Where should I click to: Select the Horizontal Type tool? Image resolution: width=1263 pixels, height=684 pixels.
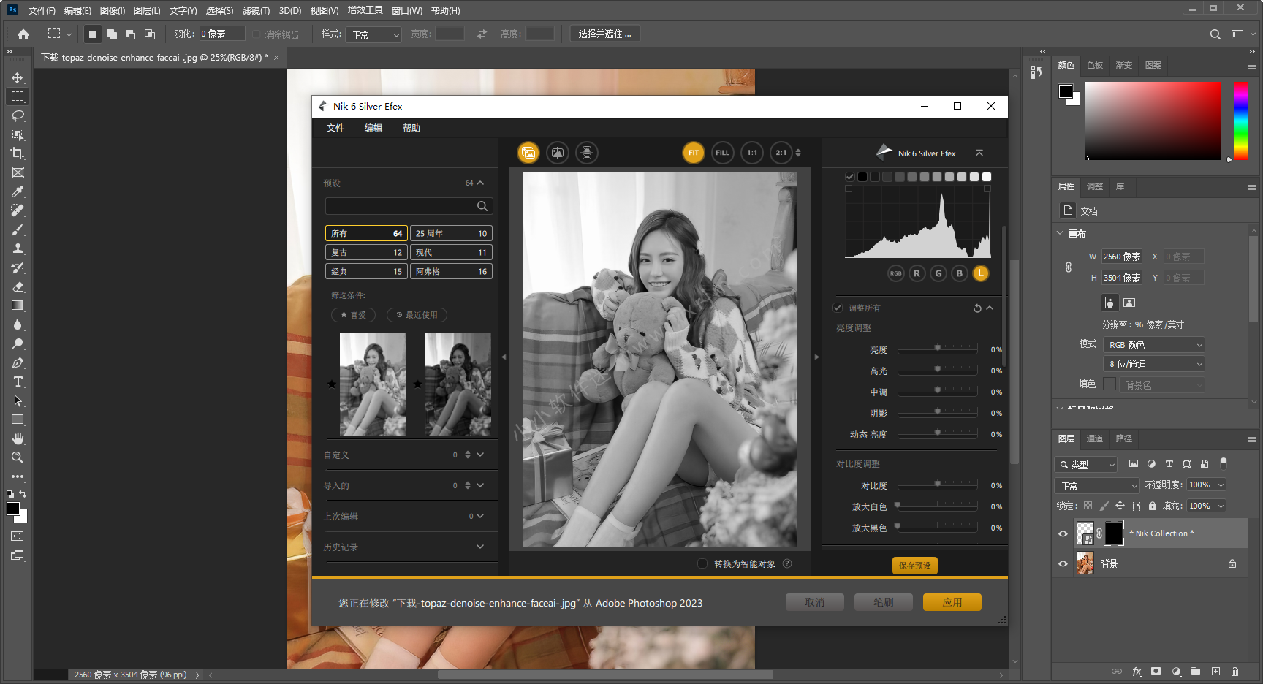coord(18,381)
